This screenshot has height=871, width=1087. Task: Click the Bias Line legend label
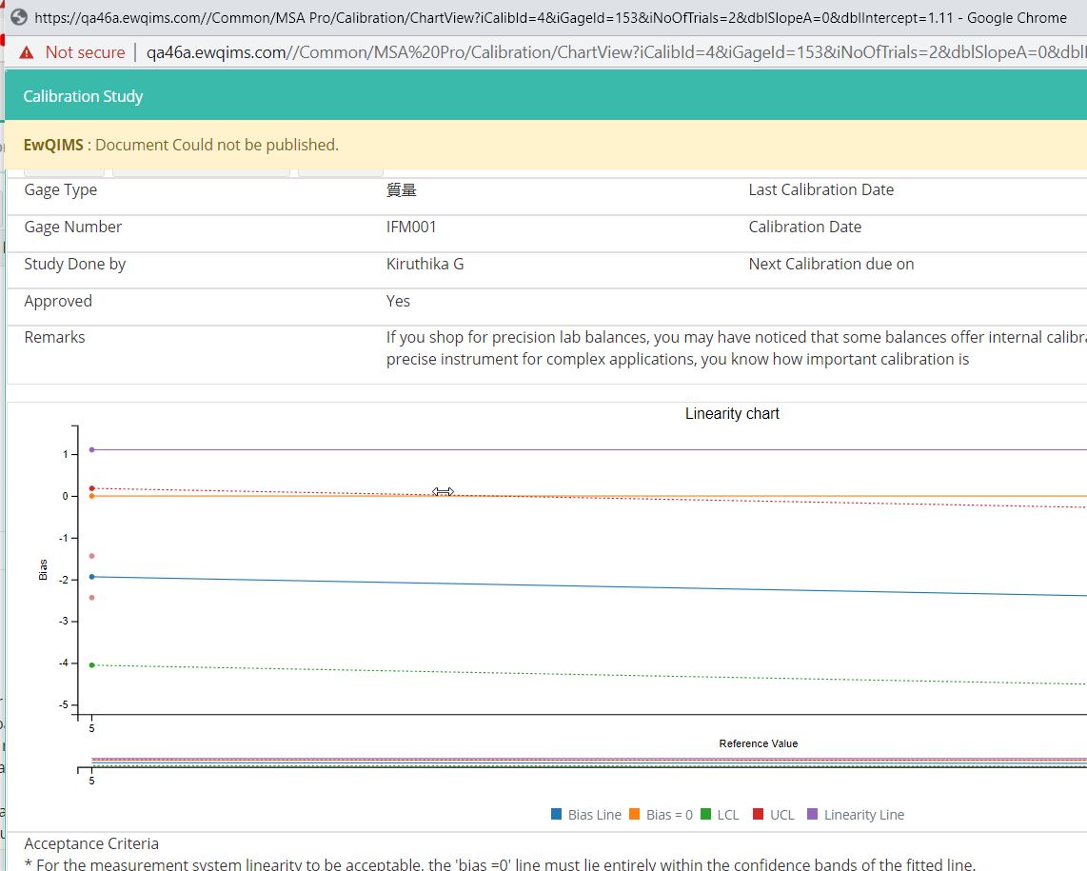[595, 815]
